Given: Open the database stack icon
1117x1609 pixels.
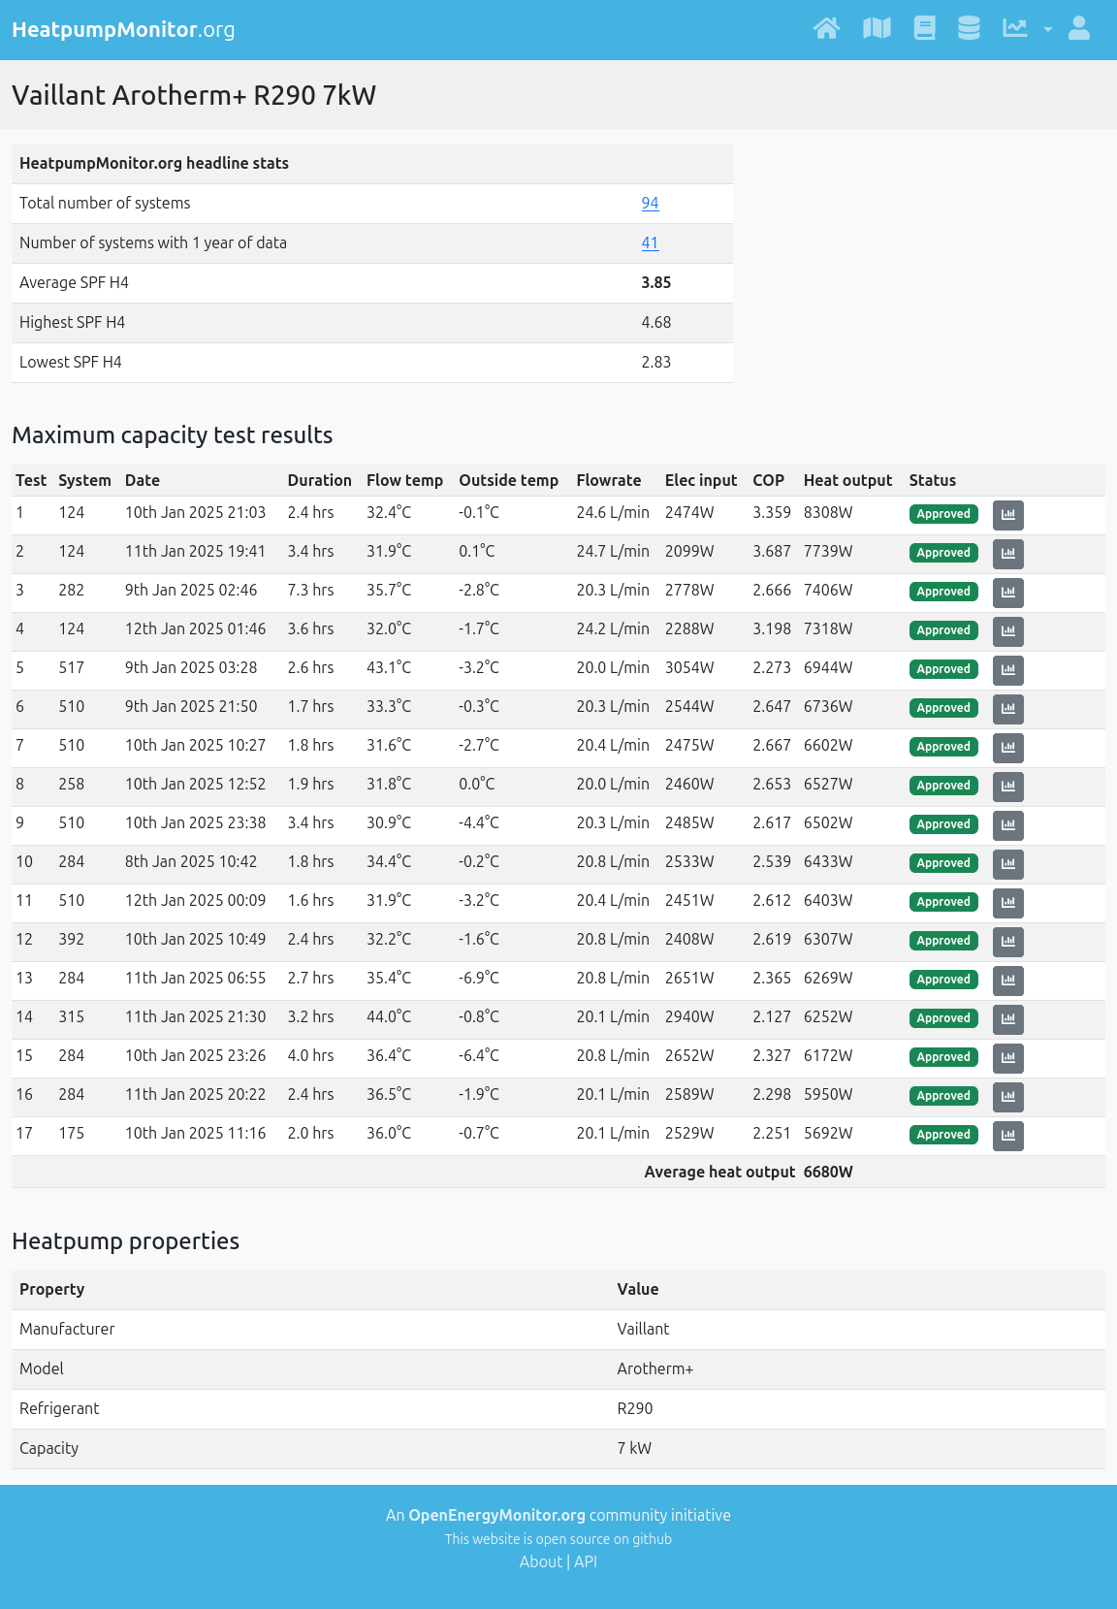Looking at the screenshot, I should (969, 29).
